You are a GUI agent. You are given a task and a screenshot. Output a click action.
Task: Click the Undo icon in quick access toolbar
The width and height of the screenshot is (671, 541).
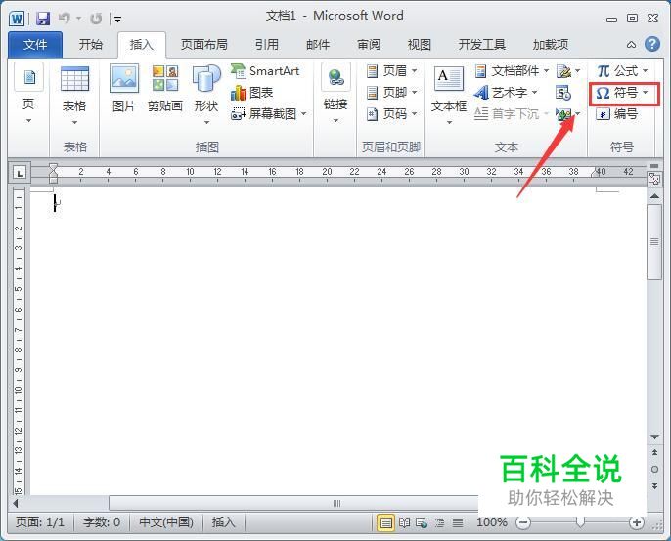(x=65, y=18)
